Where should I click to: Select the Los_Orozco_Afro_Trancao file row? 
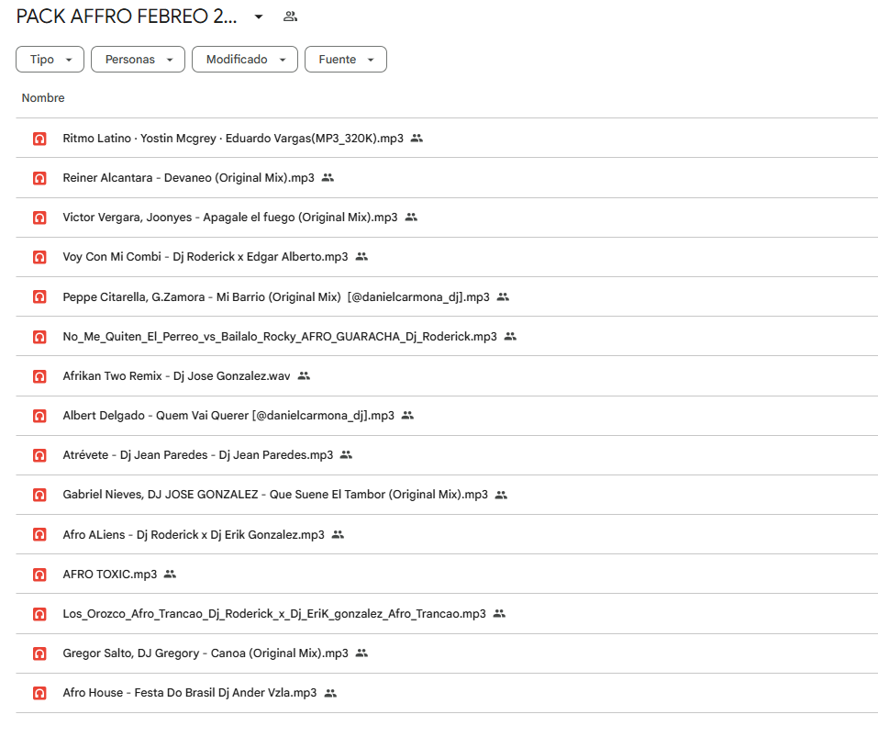pos(273,614)
